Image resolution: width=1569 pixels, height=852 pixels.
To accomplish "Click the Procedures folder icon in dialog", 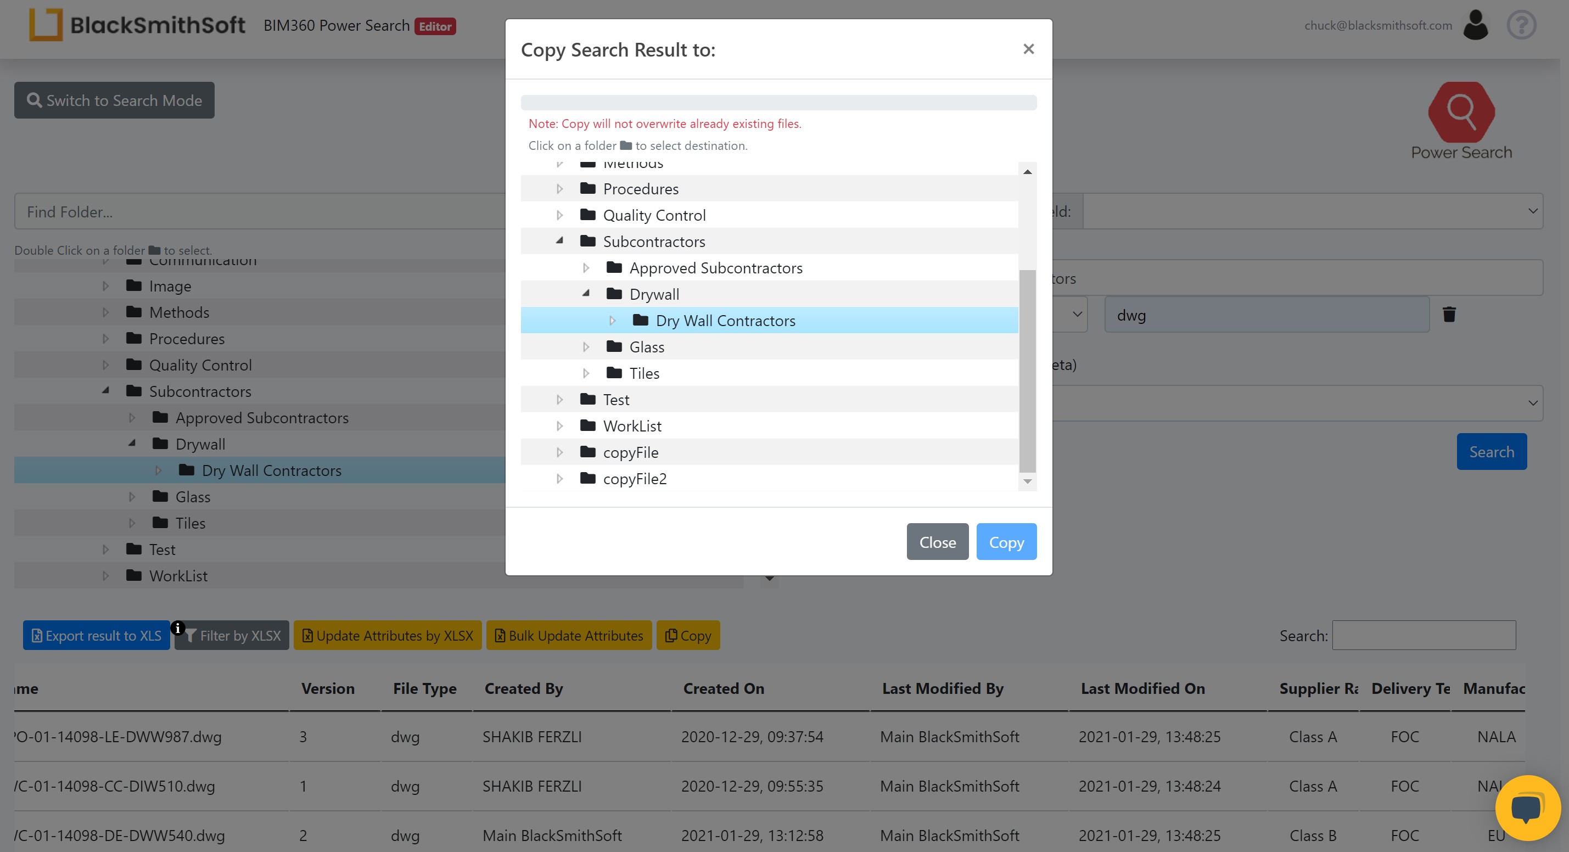I will (x=588, y=189).
